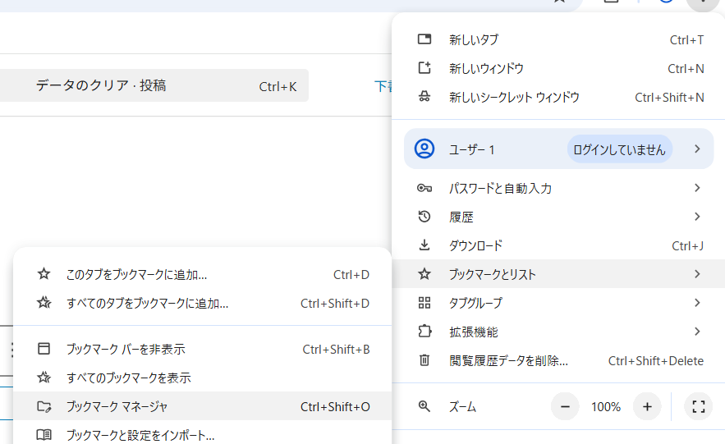Click the incognito window icon
This screenshot has width=725, height=444.
424,97
